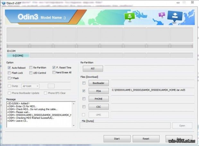
Task: Click the PHONE file button
Action: click(99, 99)
